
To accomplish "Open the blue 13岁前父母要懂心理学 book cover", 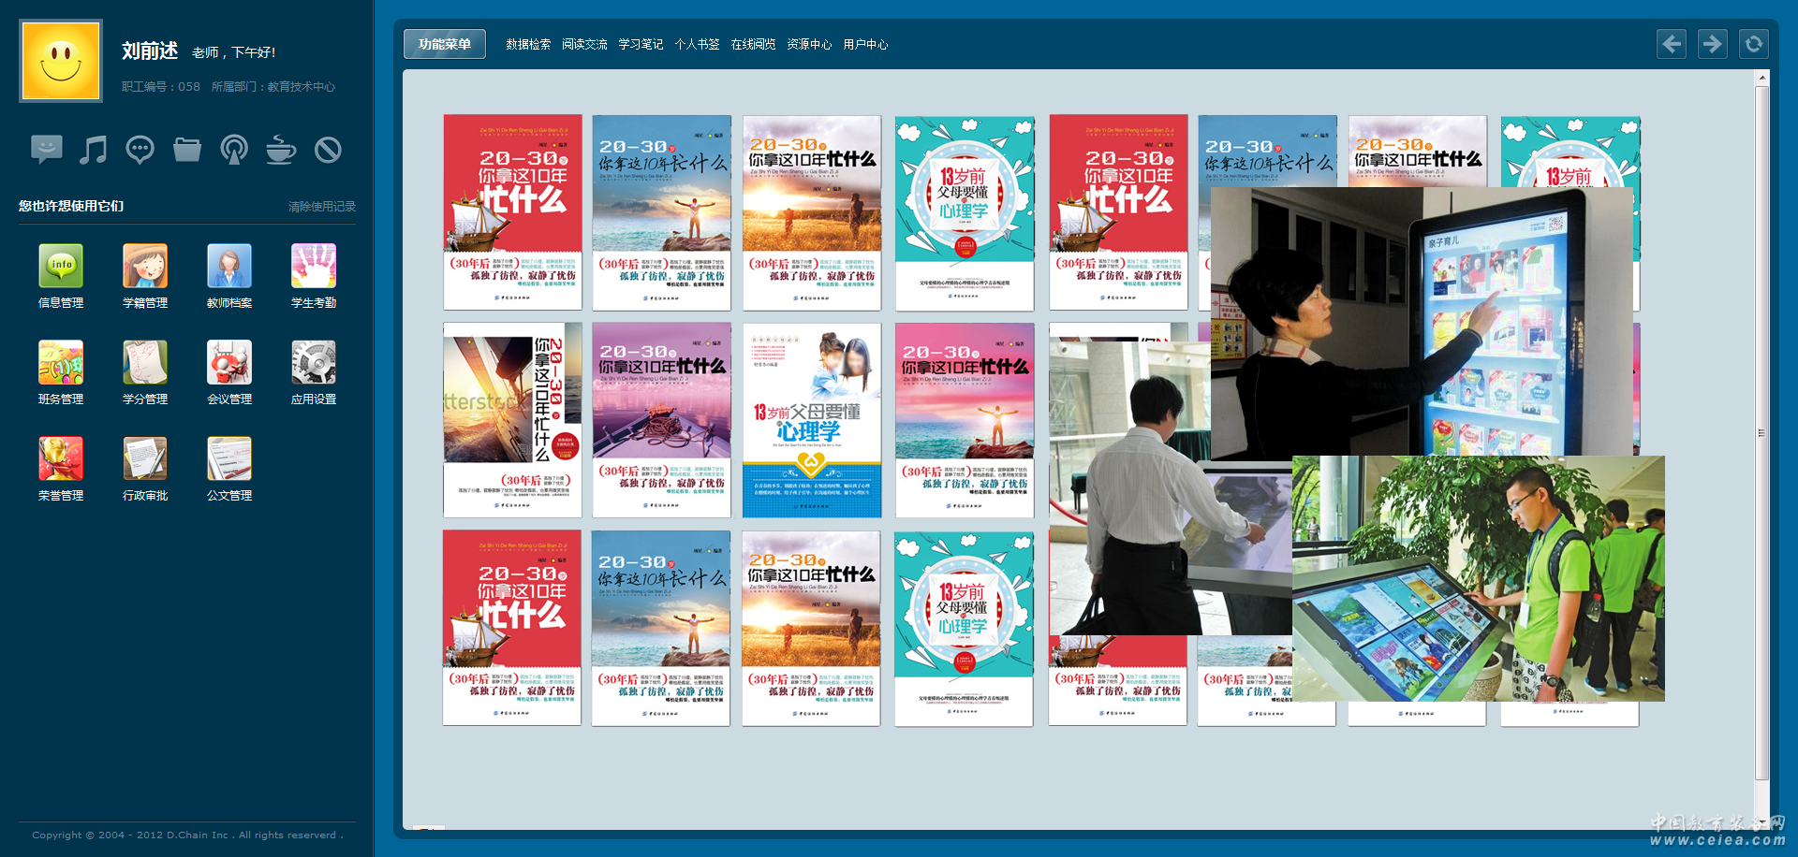I will 812,420.
